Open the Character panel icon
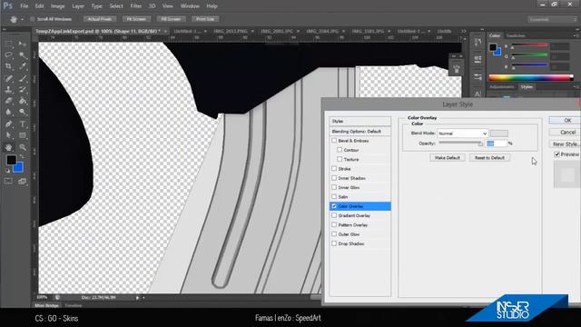The height and width of the screenshot is (327, 581). [478, 94]
